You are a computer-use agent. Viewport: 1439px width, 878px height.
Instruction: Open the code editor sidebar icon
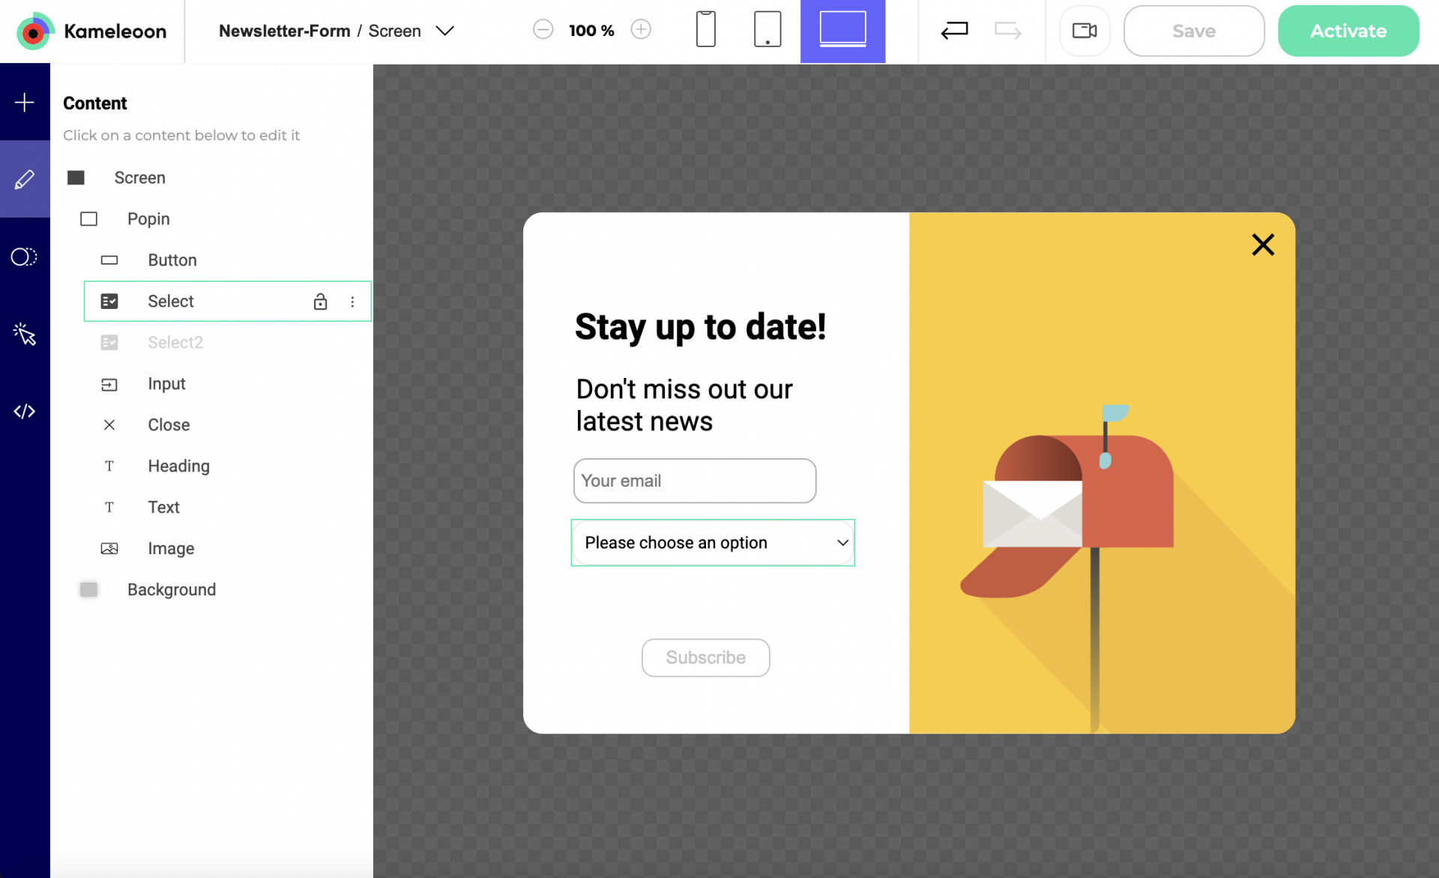(x=25, y=411)
